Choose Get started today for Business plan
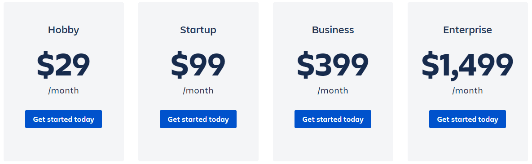The height and width of the screenshot is (164, 532). click(333, 119)
